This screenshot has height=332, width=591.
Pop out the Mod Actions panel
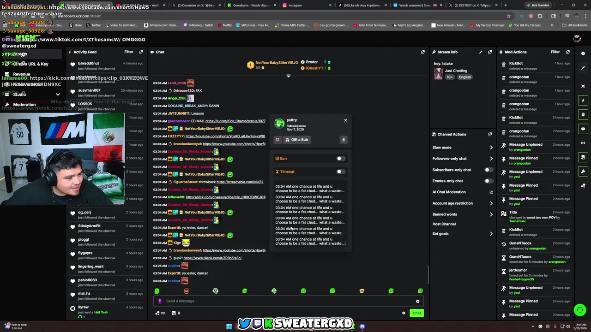click(568, 52)
